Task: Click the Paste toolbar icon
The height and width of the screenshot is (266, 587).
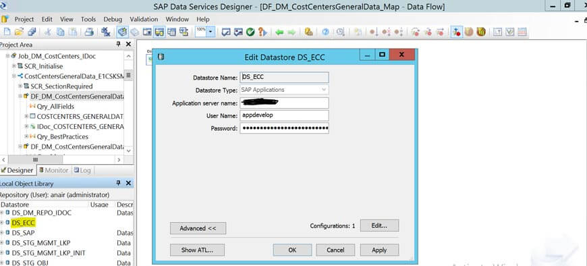Action: click(x=72, y=32)
